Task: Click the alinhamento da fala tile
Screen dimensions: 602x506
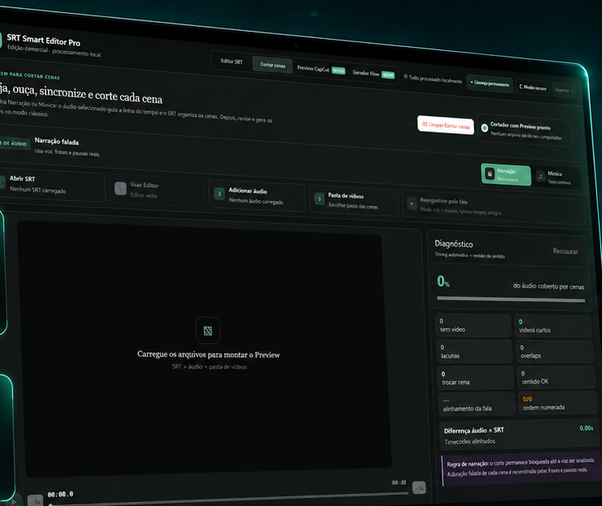Action: (x=476, y=404)
